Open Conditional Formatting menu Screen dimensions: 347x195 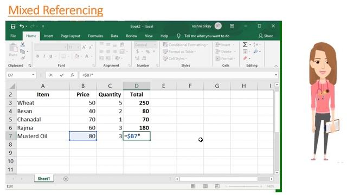click(185, 45)
